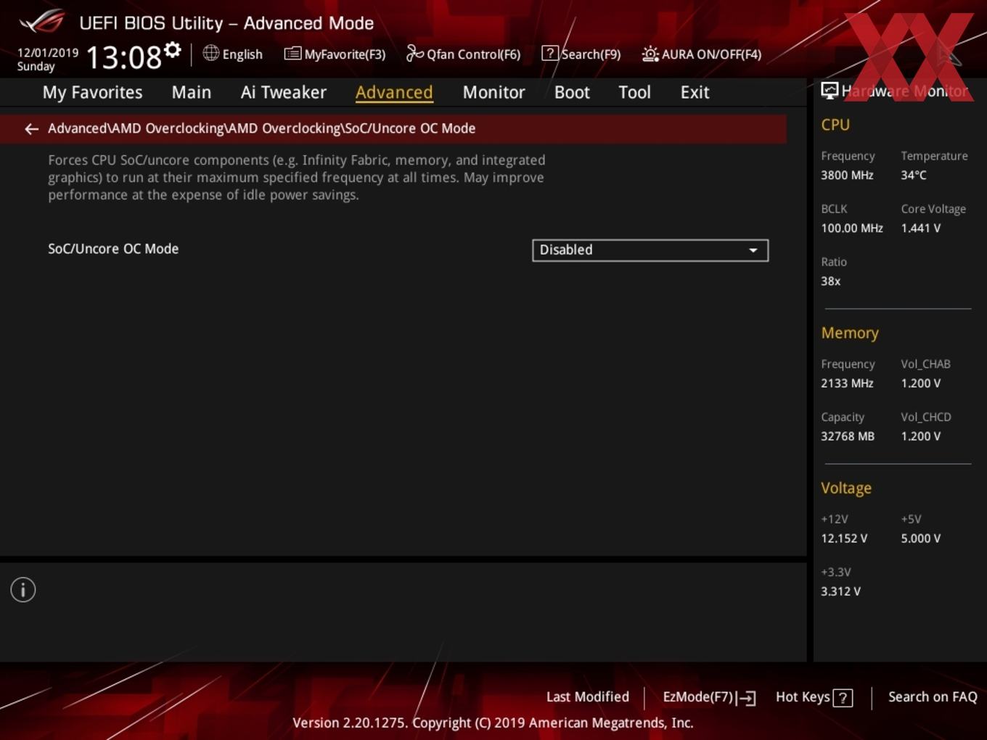
Task: Click the Voltage section heading
Action: pos(846,488)
